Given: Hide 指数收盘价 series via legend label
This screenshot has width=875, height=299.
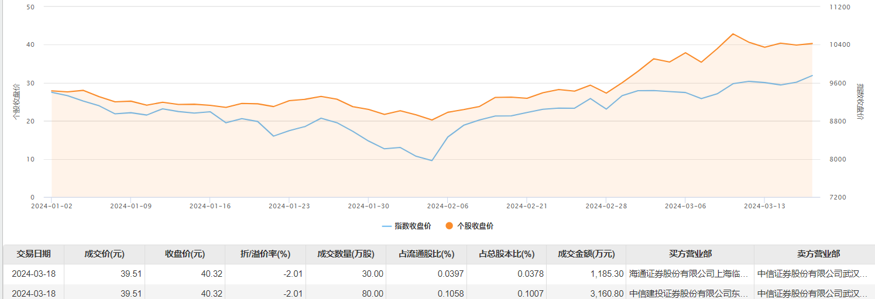Looking at the screenshot, I should [413, 226].
